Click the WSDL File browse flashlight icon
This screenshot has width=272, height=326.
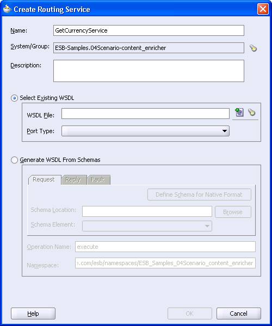point(252,112)
